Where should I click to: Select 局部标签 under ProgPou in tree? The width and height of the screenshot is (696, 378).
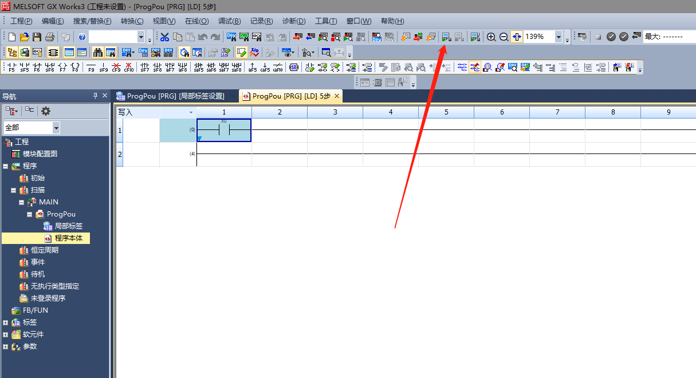68,226
